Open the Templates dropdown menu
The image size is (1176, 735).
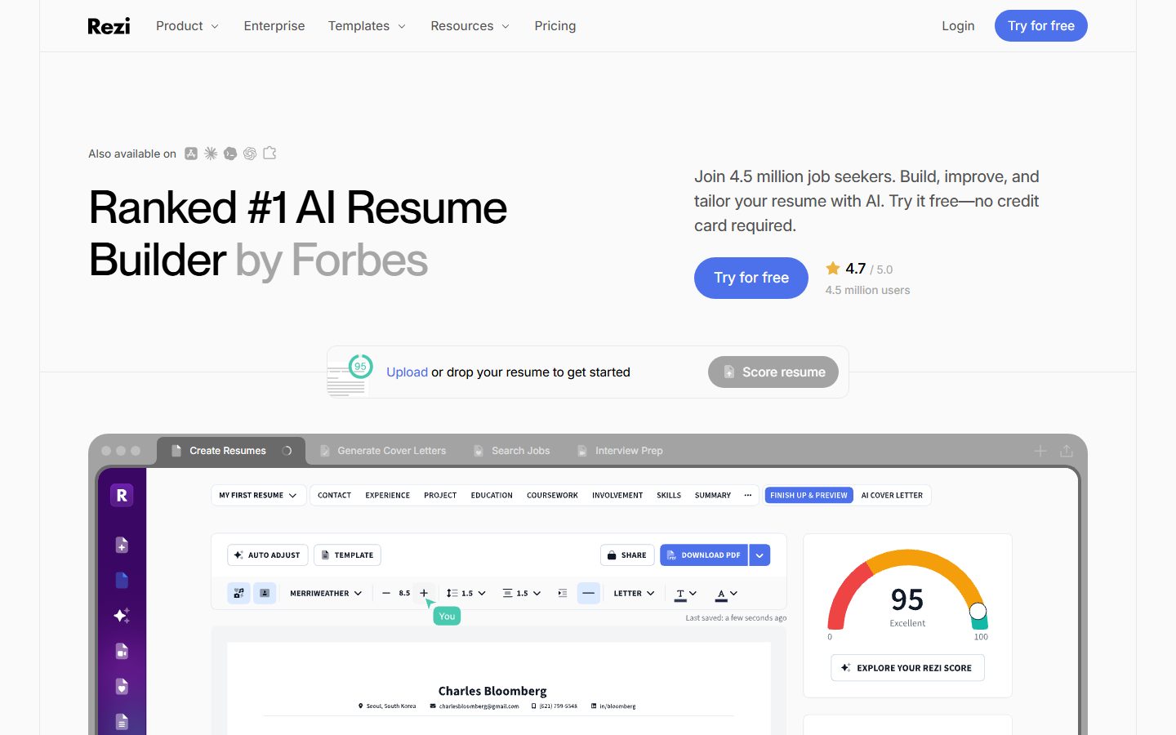[x=367, y=26]
